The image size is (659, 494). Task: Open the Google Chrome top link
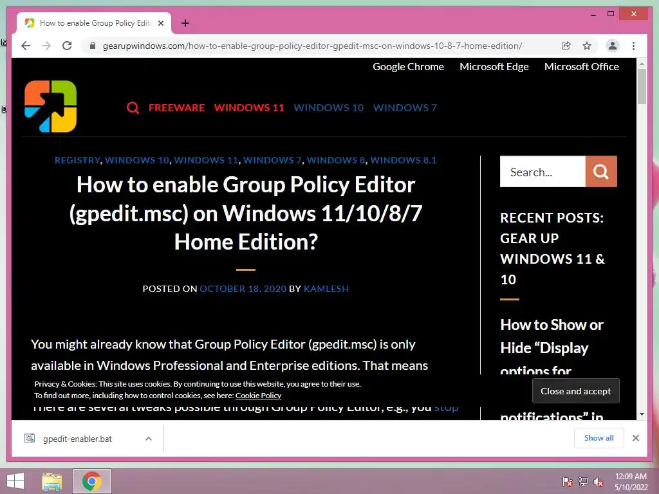(x=408, y=67)
